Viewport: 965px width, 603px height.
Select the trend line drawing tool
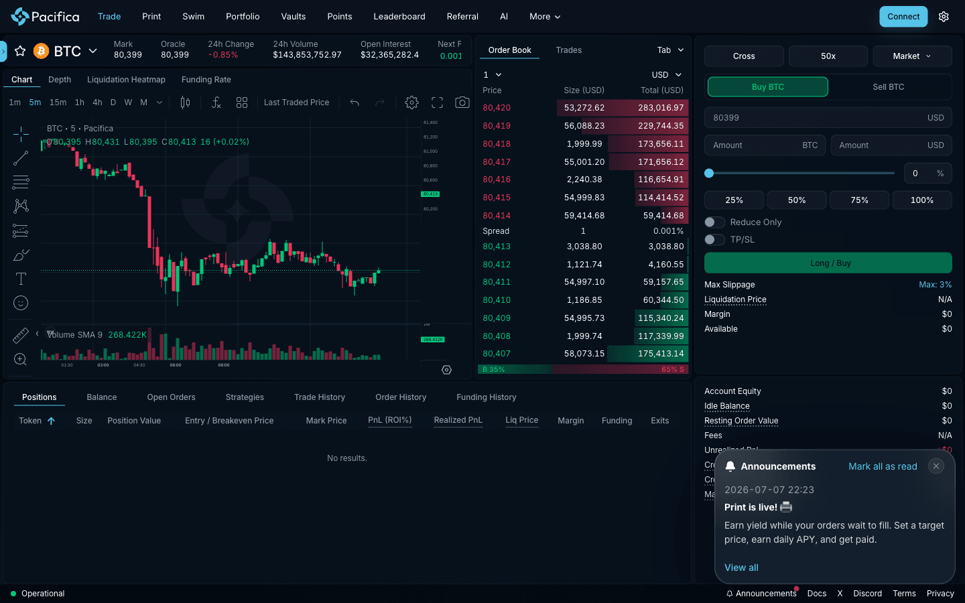click(x=21, y=158)
